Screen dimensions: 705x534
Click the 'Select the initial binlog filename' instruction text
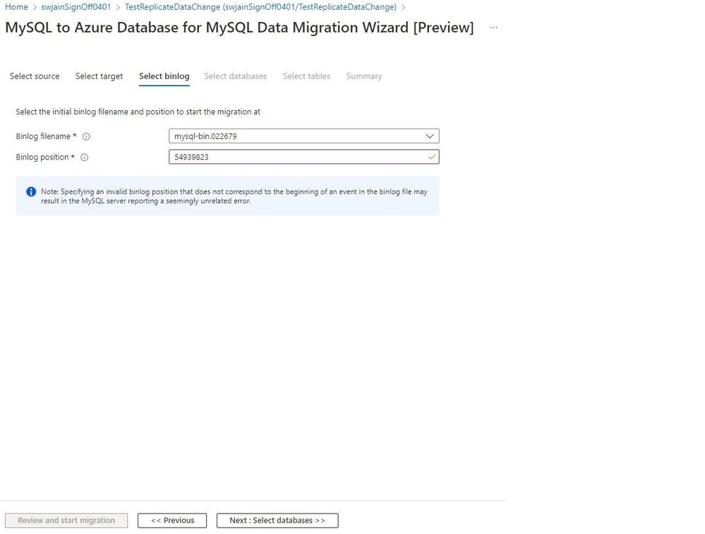[x=138, y=112]
